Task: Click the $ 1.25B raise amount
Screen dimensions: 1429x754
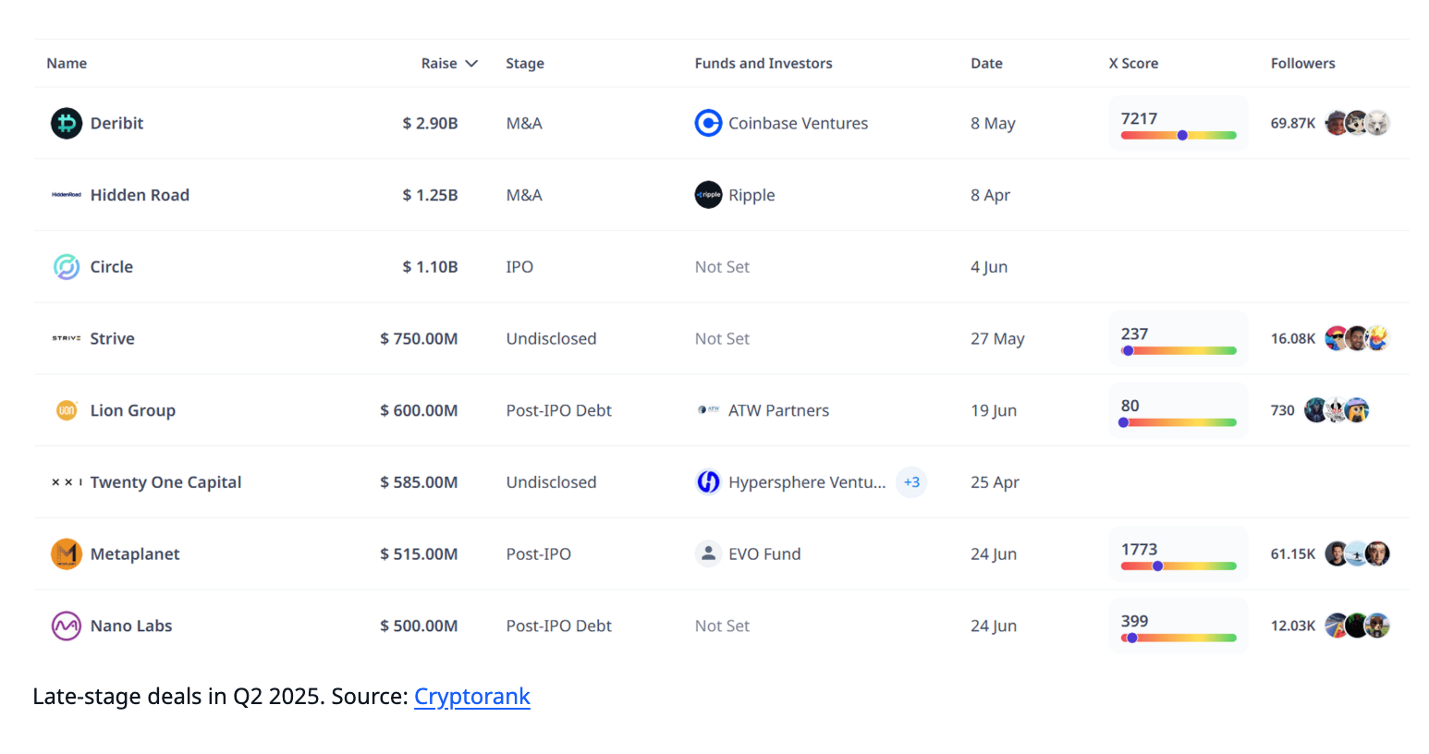Action: [x=430, y=195]
